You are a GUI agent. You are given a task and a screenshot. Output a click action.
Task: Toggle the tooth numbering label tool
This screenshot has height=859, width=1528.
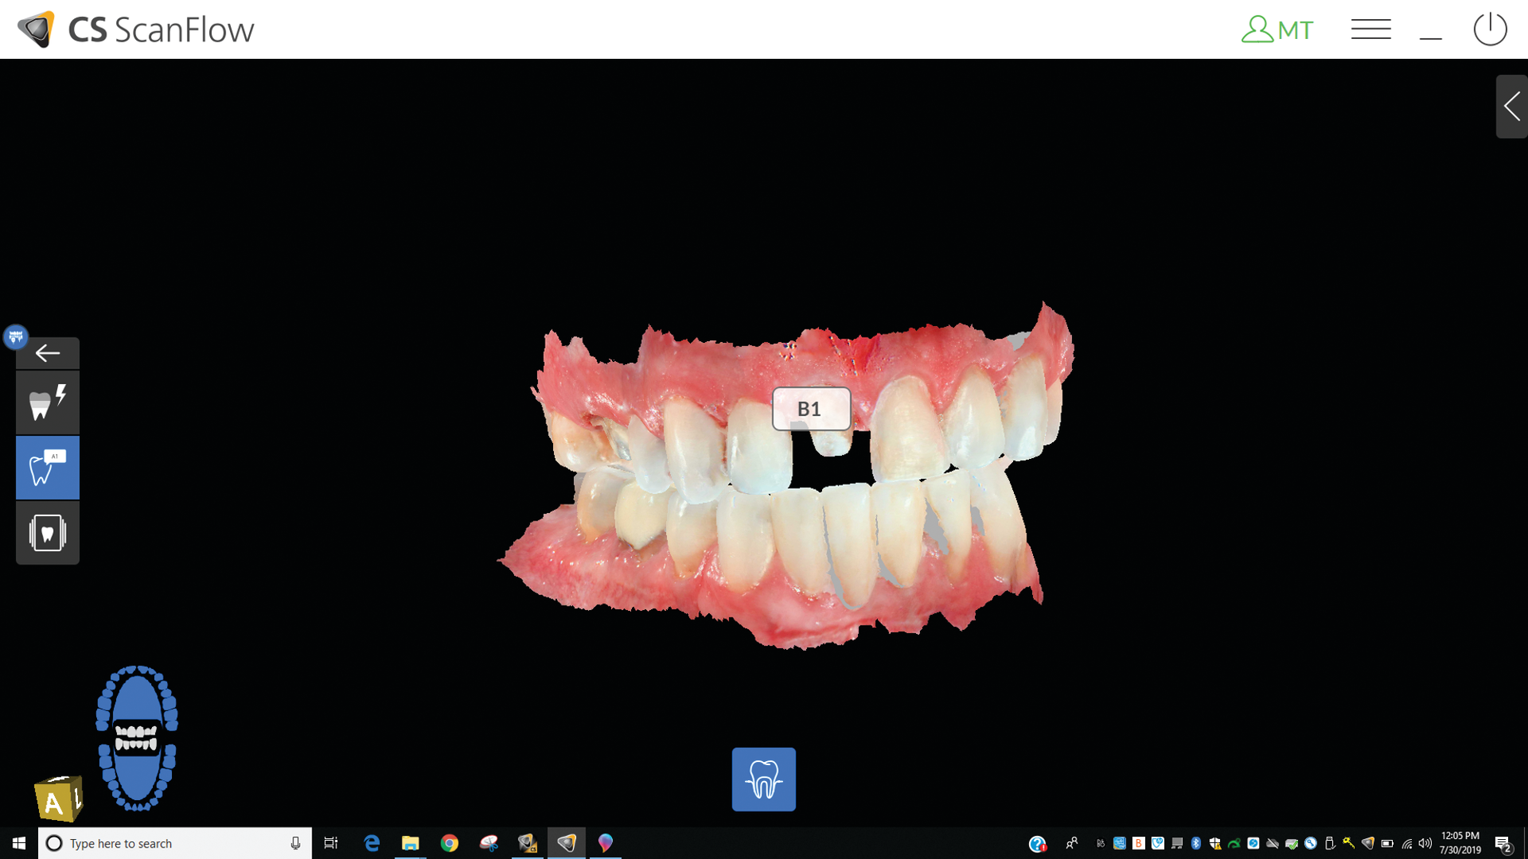(x=48, y=468)
